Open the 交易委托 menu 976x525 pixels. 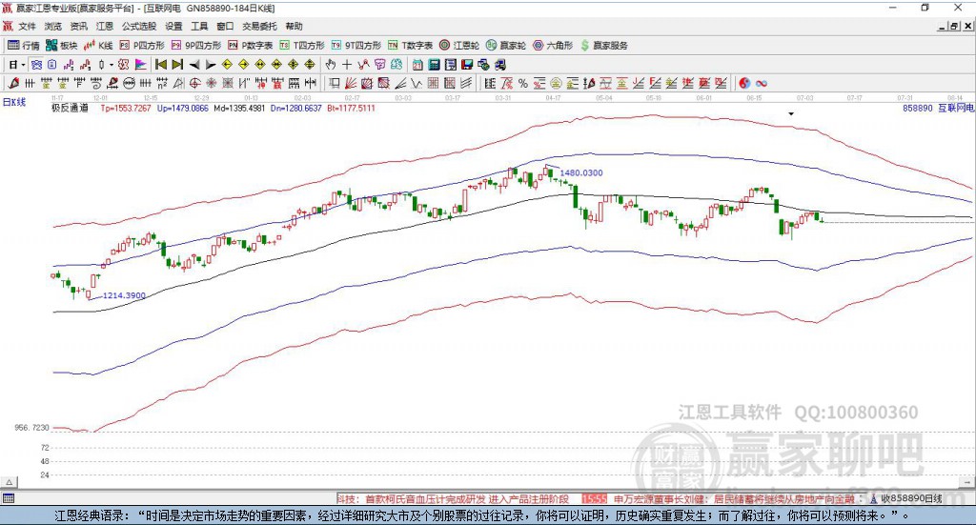259,26
